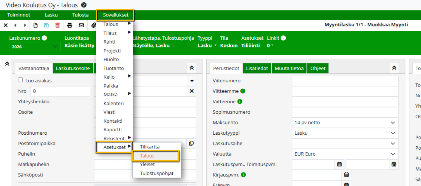
Task: Go to the next invoice arrow
Action: click(25, 25)
